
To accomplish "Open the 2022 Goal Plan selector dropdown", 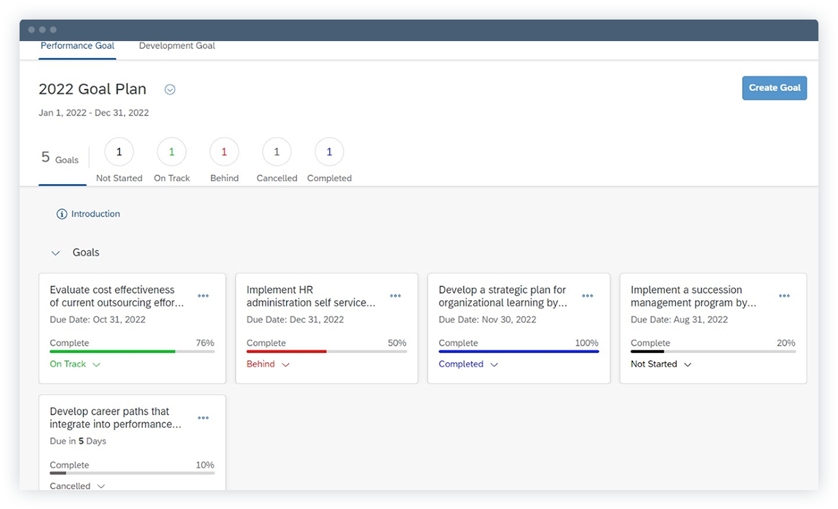I will (170, 89).
